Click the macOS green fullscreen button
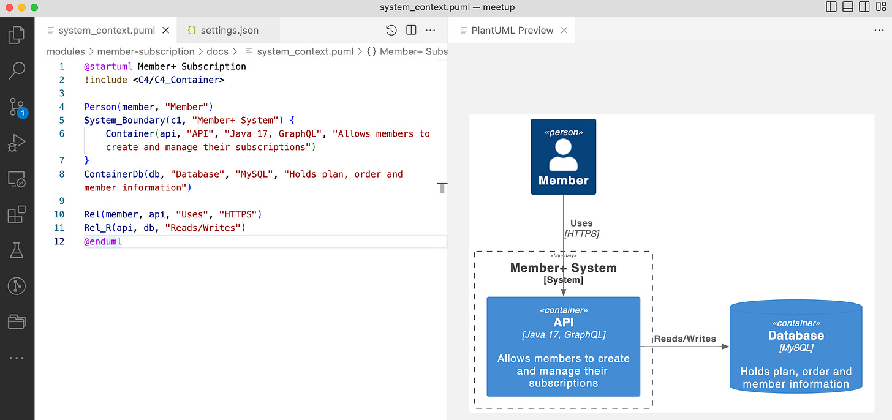 (x=34, y=7)
